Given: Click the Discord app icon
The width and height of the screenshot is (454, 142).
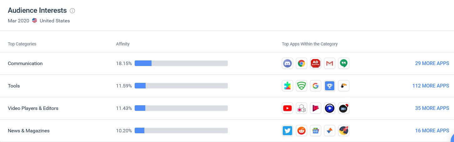Looking at the screenshot, I should pyautogui.click(x=287, y=64).
